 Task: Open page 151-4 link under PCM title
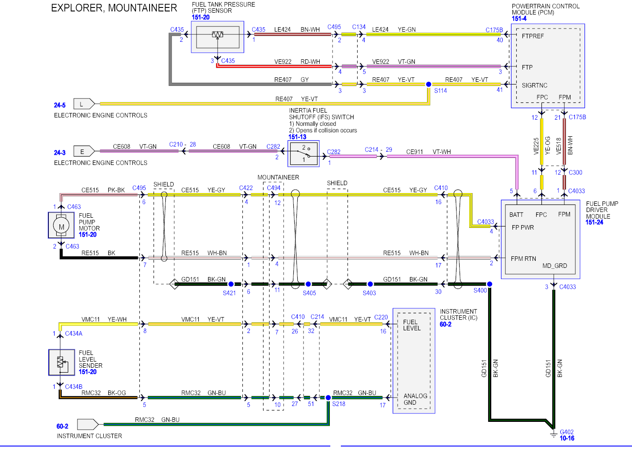point(519,19)
